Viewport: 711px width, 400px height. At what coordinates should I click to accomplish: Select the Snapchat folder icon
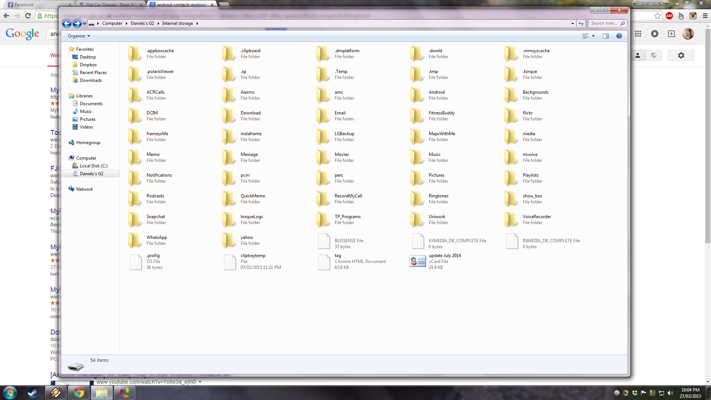tap(135, 220)
